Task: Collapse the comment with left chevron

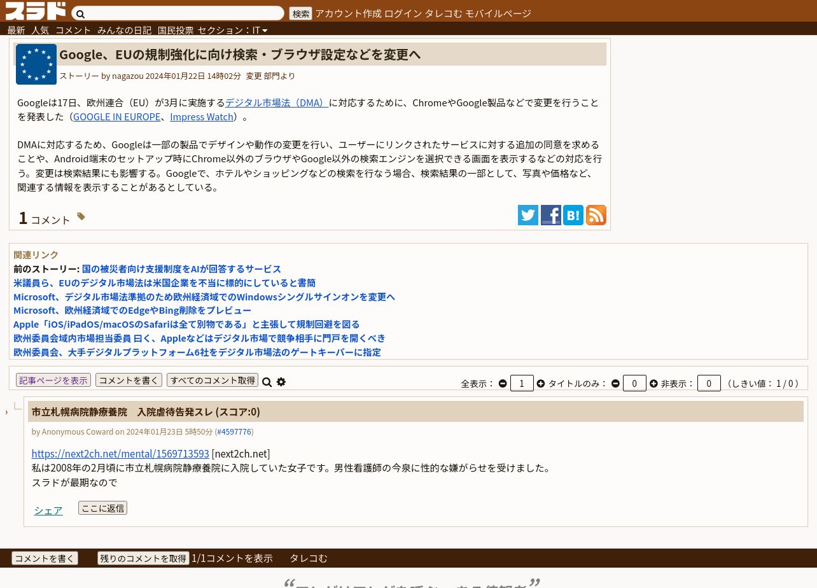Action: pyautogui.click(x=6, y=412)
